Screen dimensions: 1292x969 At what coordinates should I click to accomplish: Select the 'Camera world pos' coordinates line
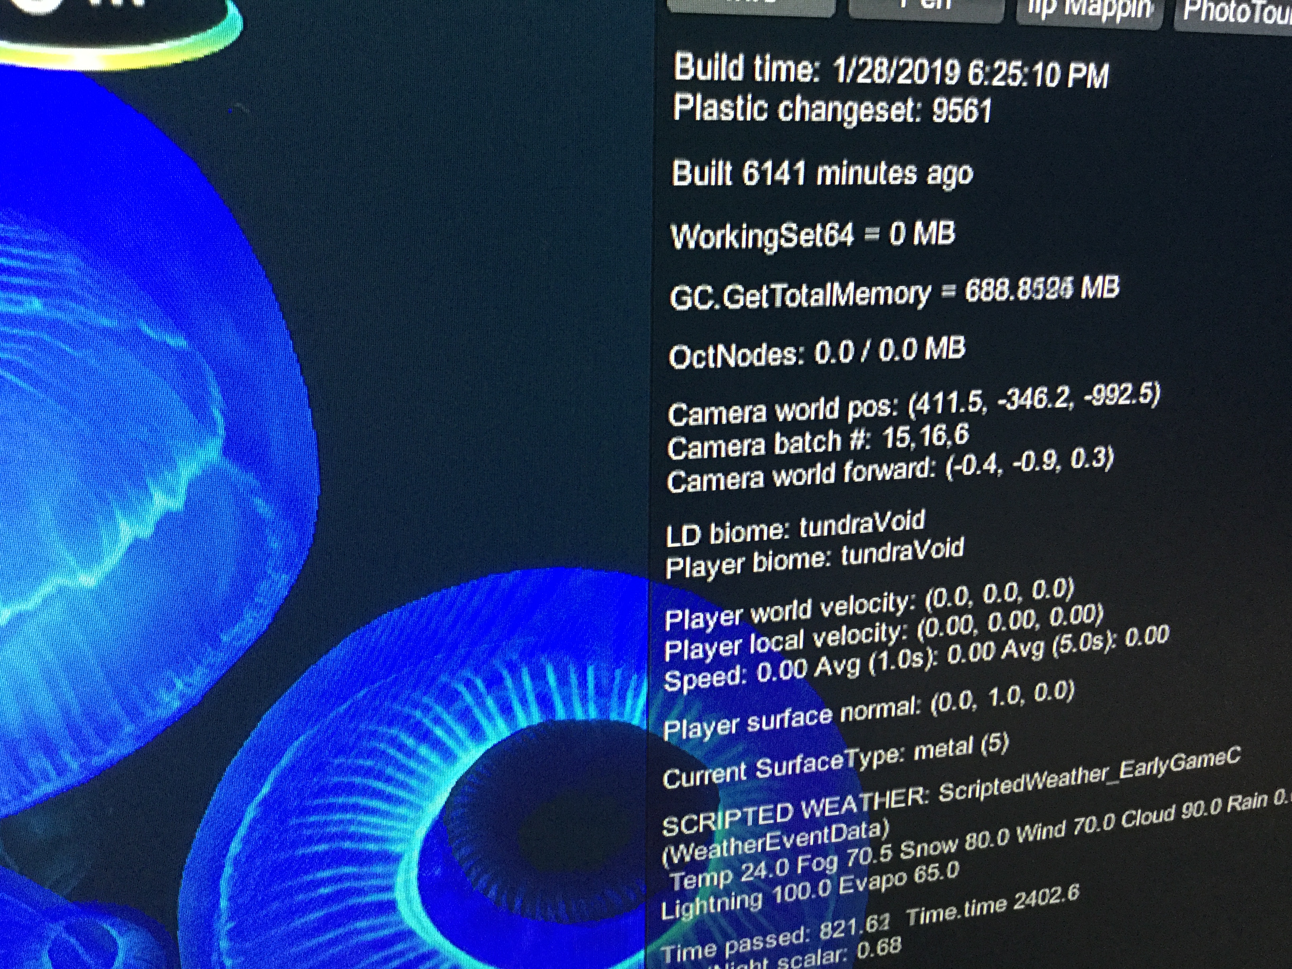pos(914,405)
